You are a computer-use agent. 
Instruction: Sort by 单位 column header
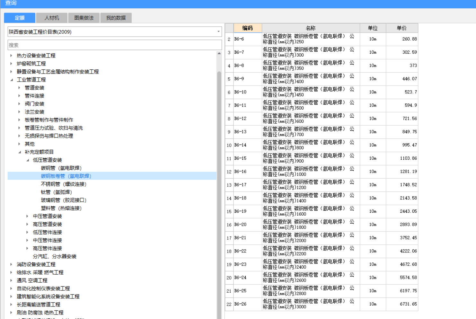373,28
